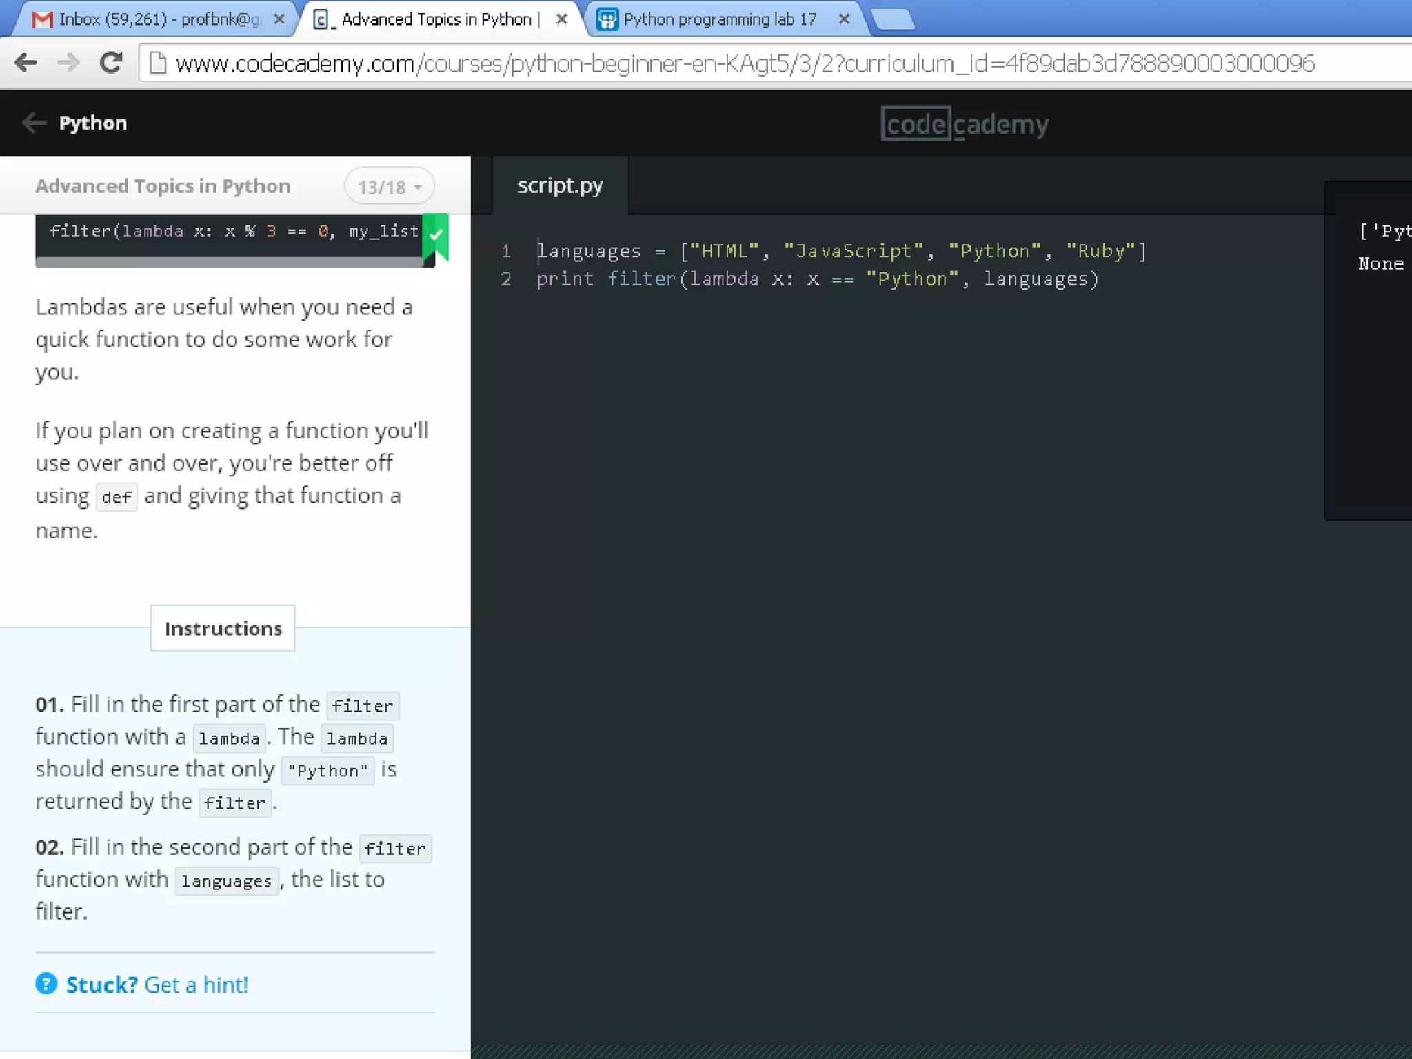This screenshot has width=1412, height=1059.
Task: Click the output console panel
Action: tap(1368, 350)
